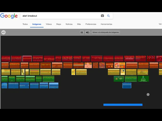Click the lone blue brick on the right side
Screen dimensions: 162x121
tap(127, 85)
